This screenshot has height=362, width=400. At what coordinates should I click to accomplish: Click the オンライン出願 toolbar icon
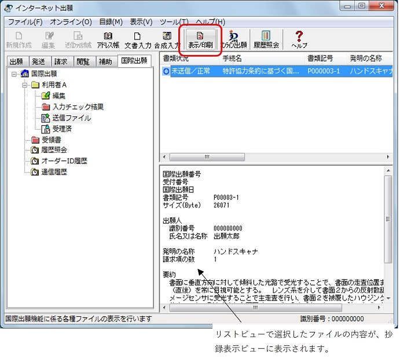234,39
